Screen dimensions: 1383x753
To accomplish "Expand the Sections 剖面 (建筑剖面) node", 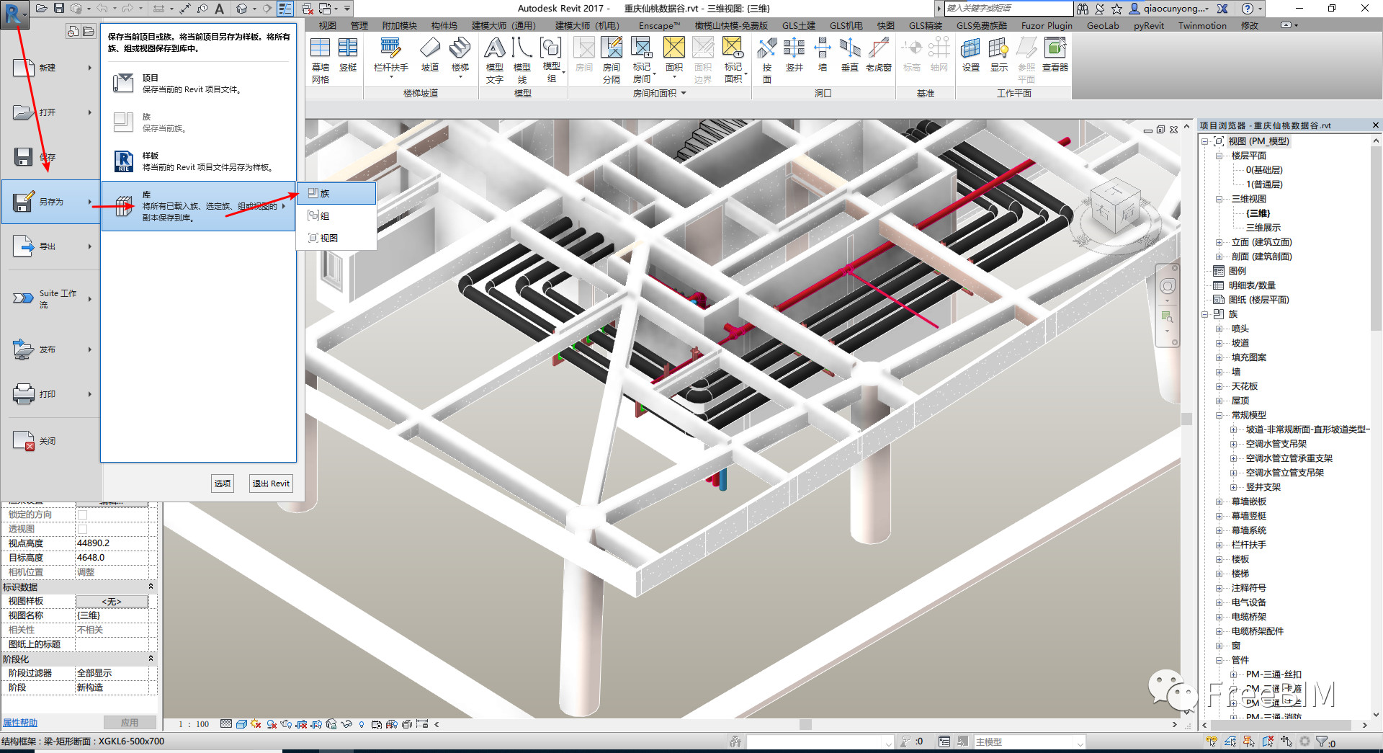I will point(1219,257).
